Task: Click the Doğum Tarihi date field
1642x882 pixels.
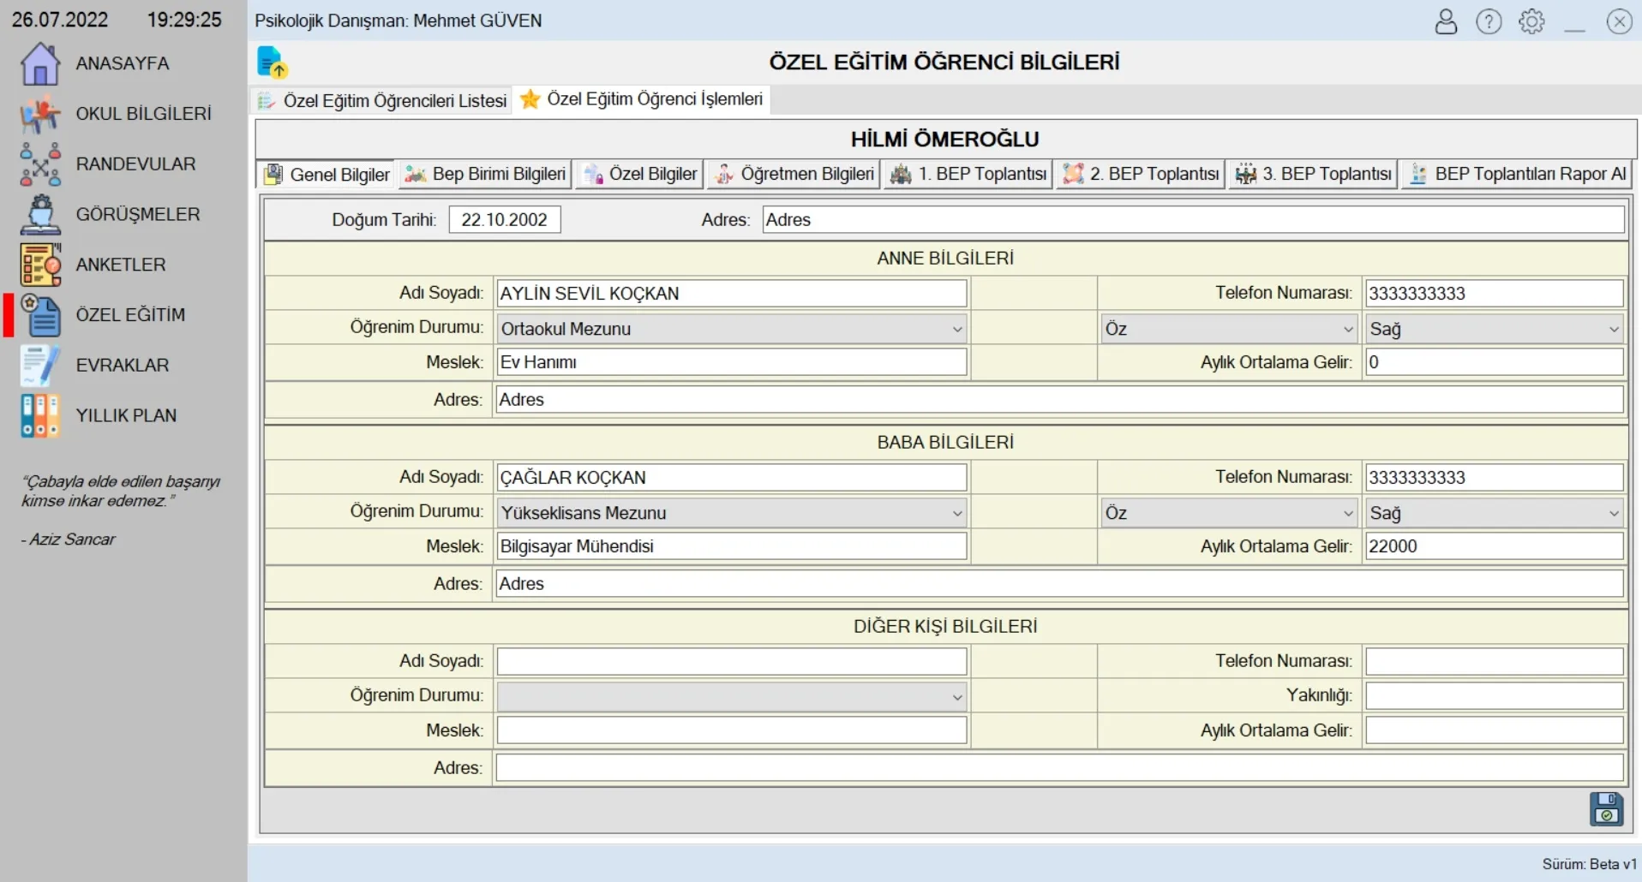Action: 504,219
